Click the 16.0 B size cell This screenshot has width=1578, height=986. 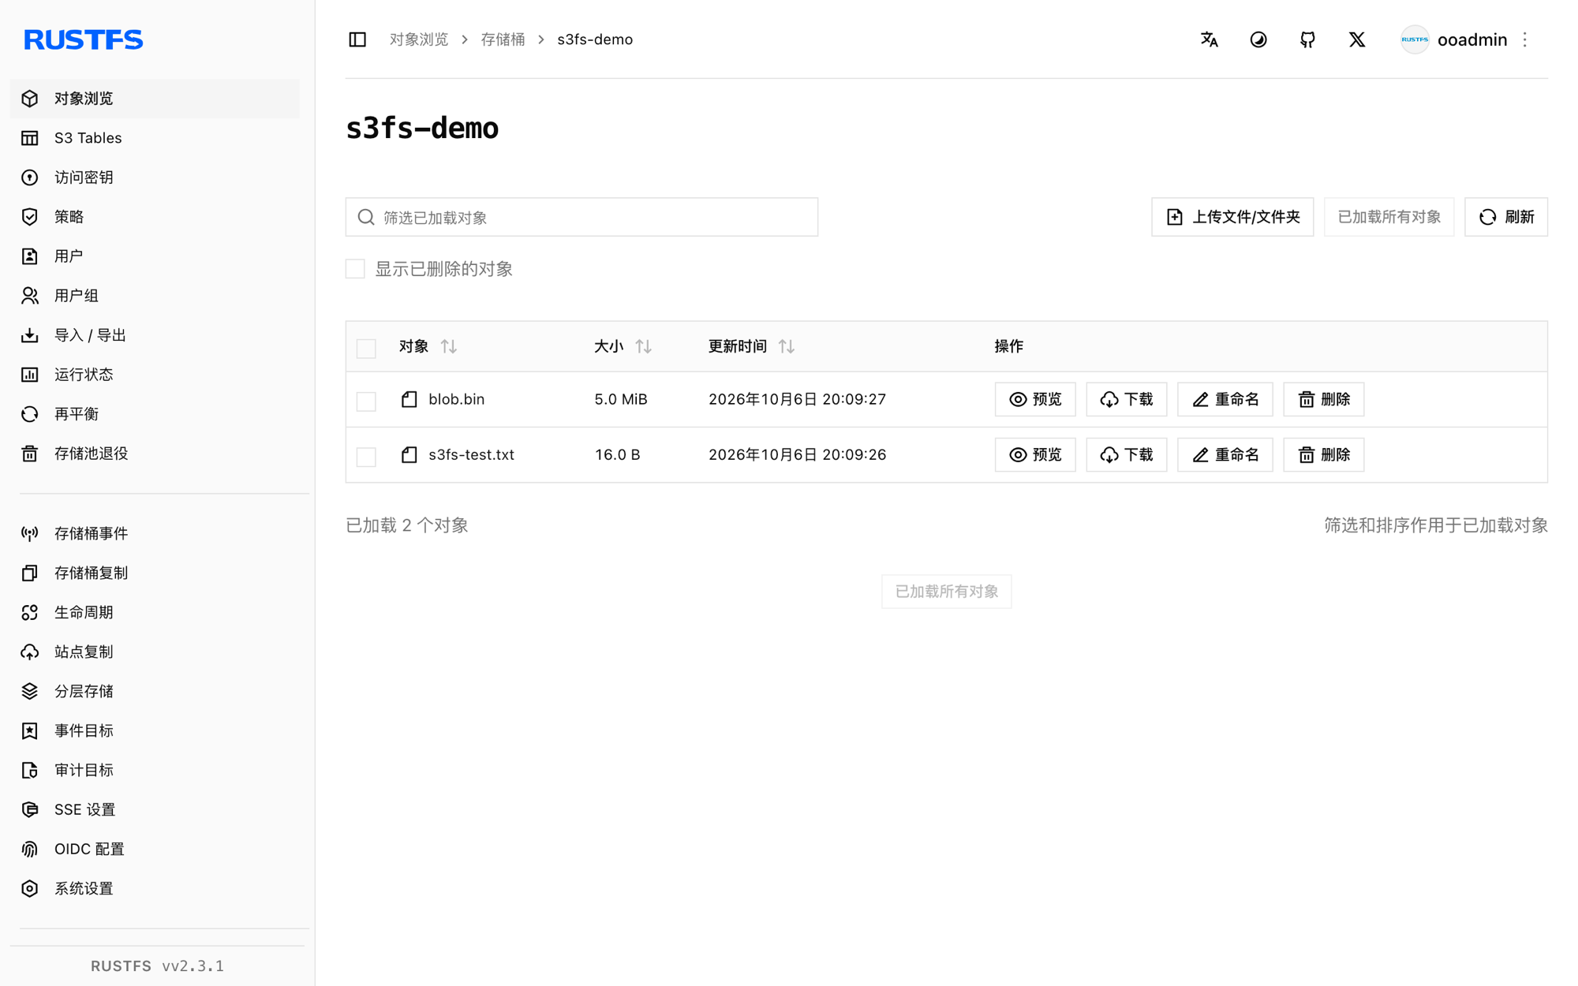tap(618, 454)
